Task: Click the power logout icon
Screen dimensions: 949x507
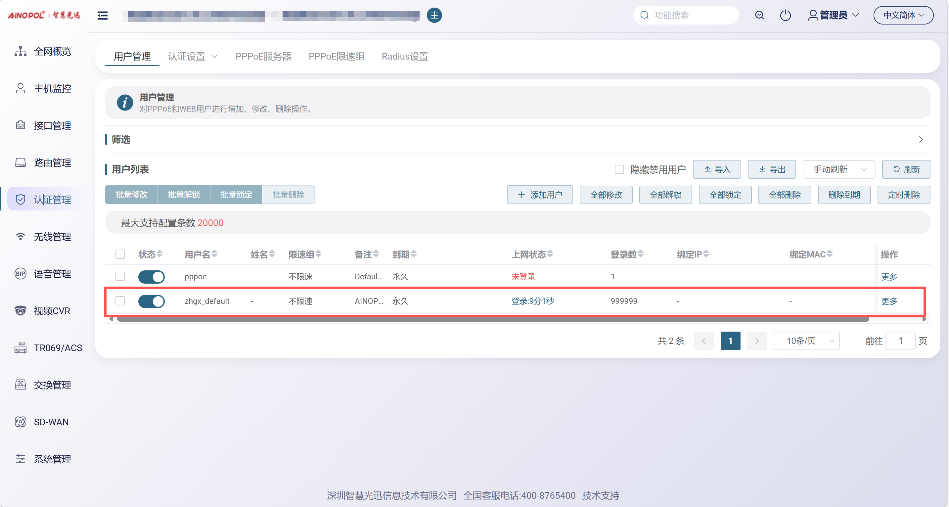Action: pos(785,15)
